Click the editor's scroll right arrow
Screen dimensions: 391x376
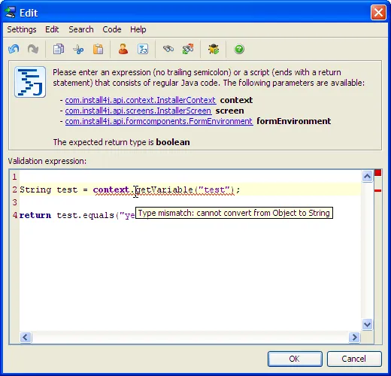click(x=354, y=337)
